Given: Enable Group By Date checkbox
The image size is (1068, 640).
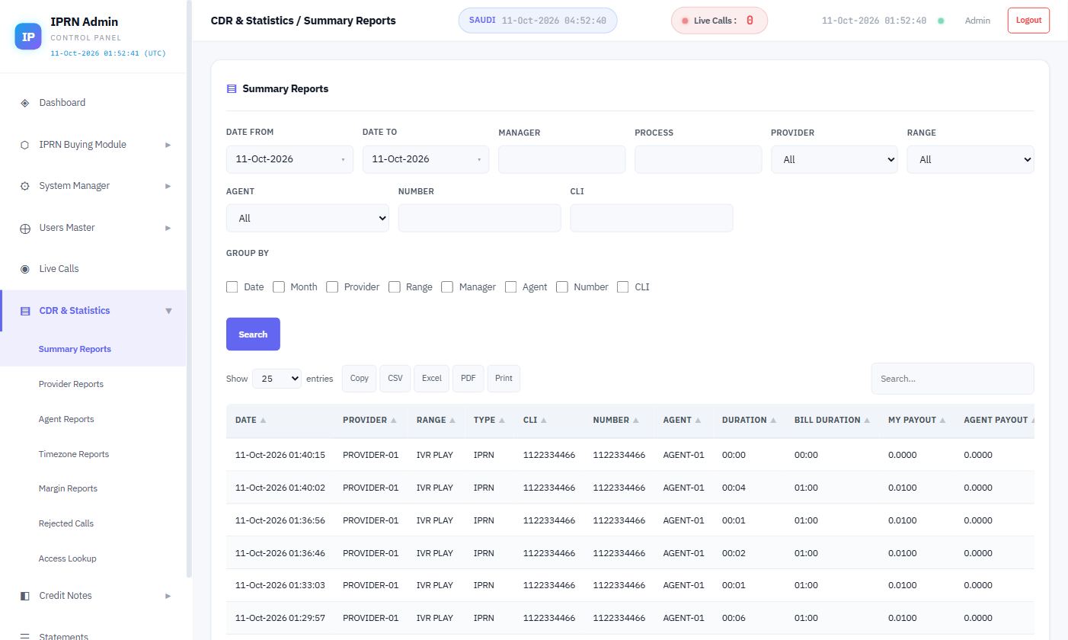Looking at the screenshot, I should (232, 287).
